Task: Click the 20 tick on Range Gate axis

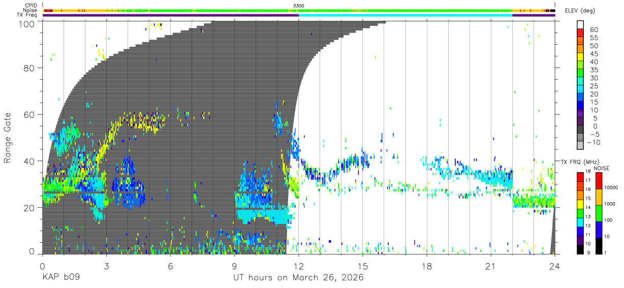Action: [x=30, y=208]
